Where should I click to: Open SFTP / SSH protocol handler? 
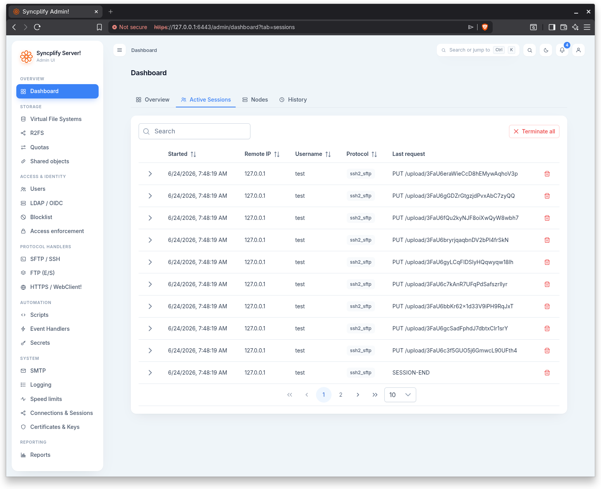pos(57,259)
